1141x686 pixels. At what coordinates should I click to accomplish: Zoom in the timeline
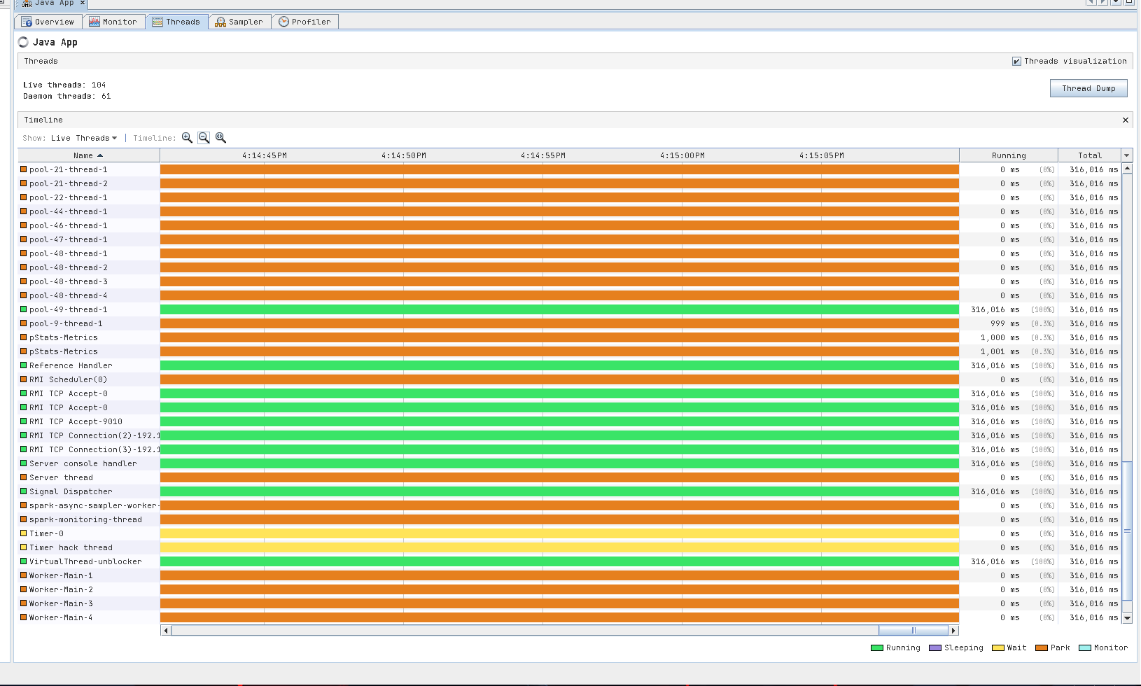(x=187, y=138)
